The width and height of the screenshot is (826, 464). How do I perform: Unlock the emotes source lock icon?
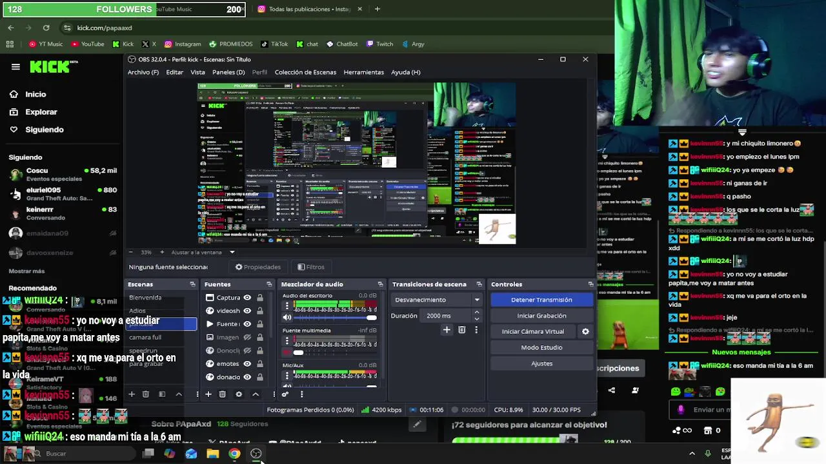260,363
